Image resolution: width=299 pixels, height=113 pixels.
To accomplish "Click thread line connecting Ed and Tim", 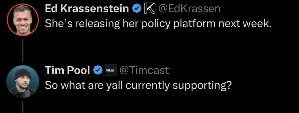I will pyautogui.click(x=23, y=50).
